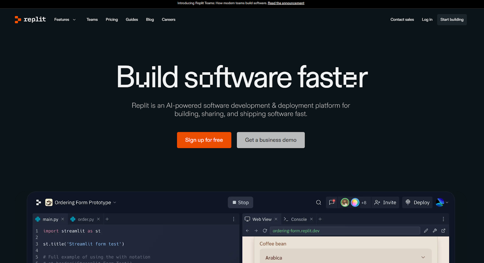Add a new tab beside Console

pos(320,219)
